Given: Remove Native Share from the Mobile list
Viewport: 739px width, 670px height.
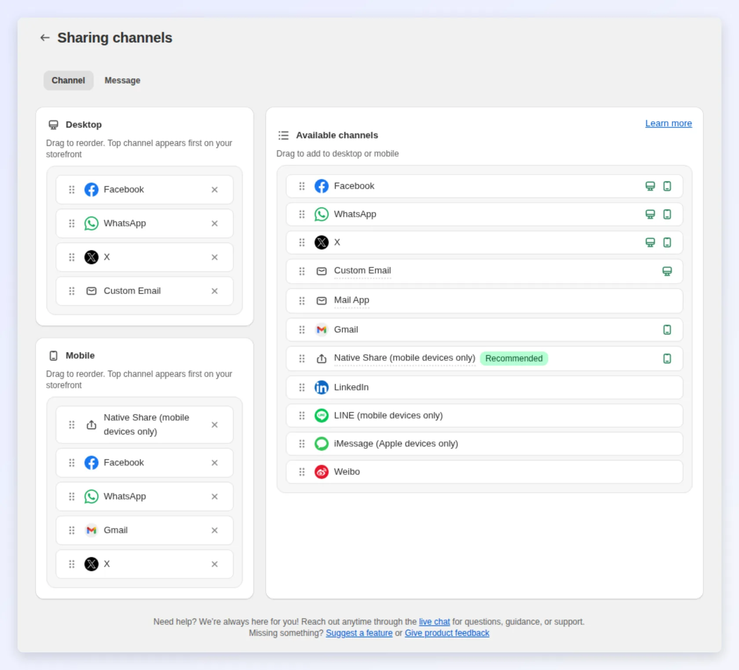Looking at the screenshot, I should click(x=215, y=425).
